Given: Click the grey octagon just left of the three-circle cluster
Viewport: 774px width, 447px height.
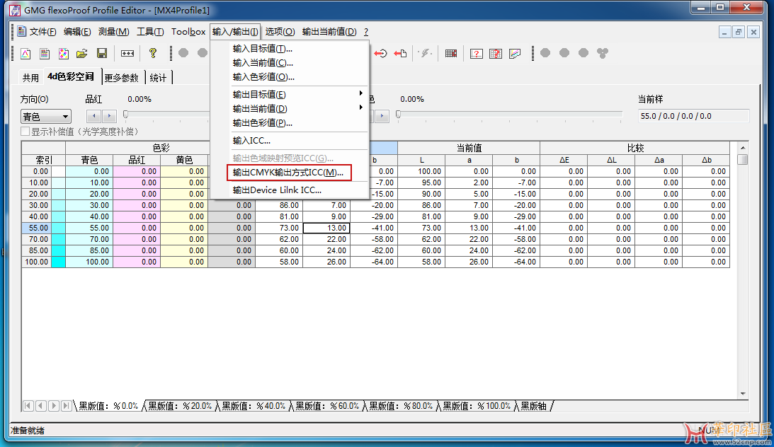Looking at the screenshot, I should pos(584,53).
